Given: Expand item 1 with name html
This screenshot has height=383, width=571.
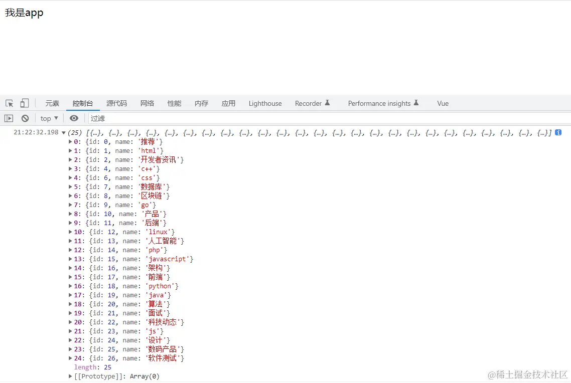Looking at the screenshot, I should tap(70, 150).
